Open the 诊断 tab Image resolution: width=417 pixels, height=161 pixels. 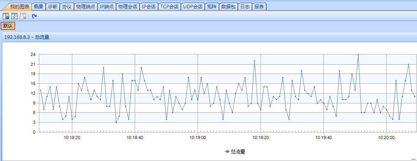click(x=52, y=6)
